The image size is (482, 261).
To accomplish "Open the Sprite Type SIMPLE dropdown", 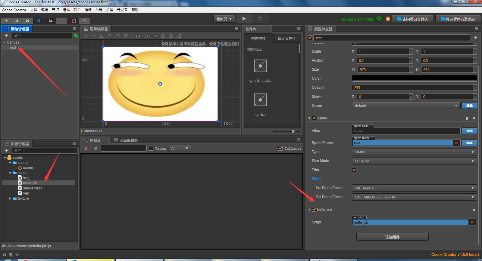I will click(x=414, y=152).
